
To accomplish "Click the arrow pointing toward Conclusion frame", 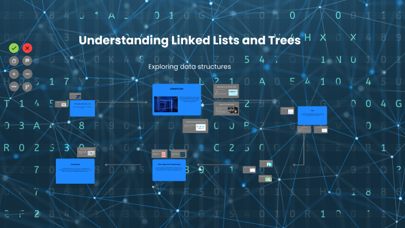I will click(123, 165).
